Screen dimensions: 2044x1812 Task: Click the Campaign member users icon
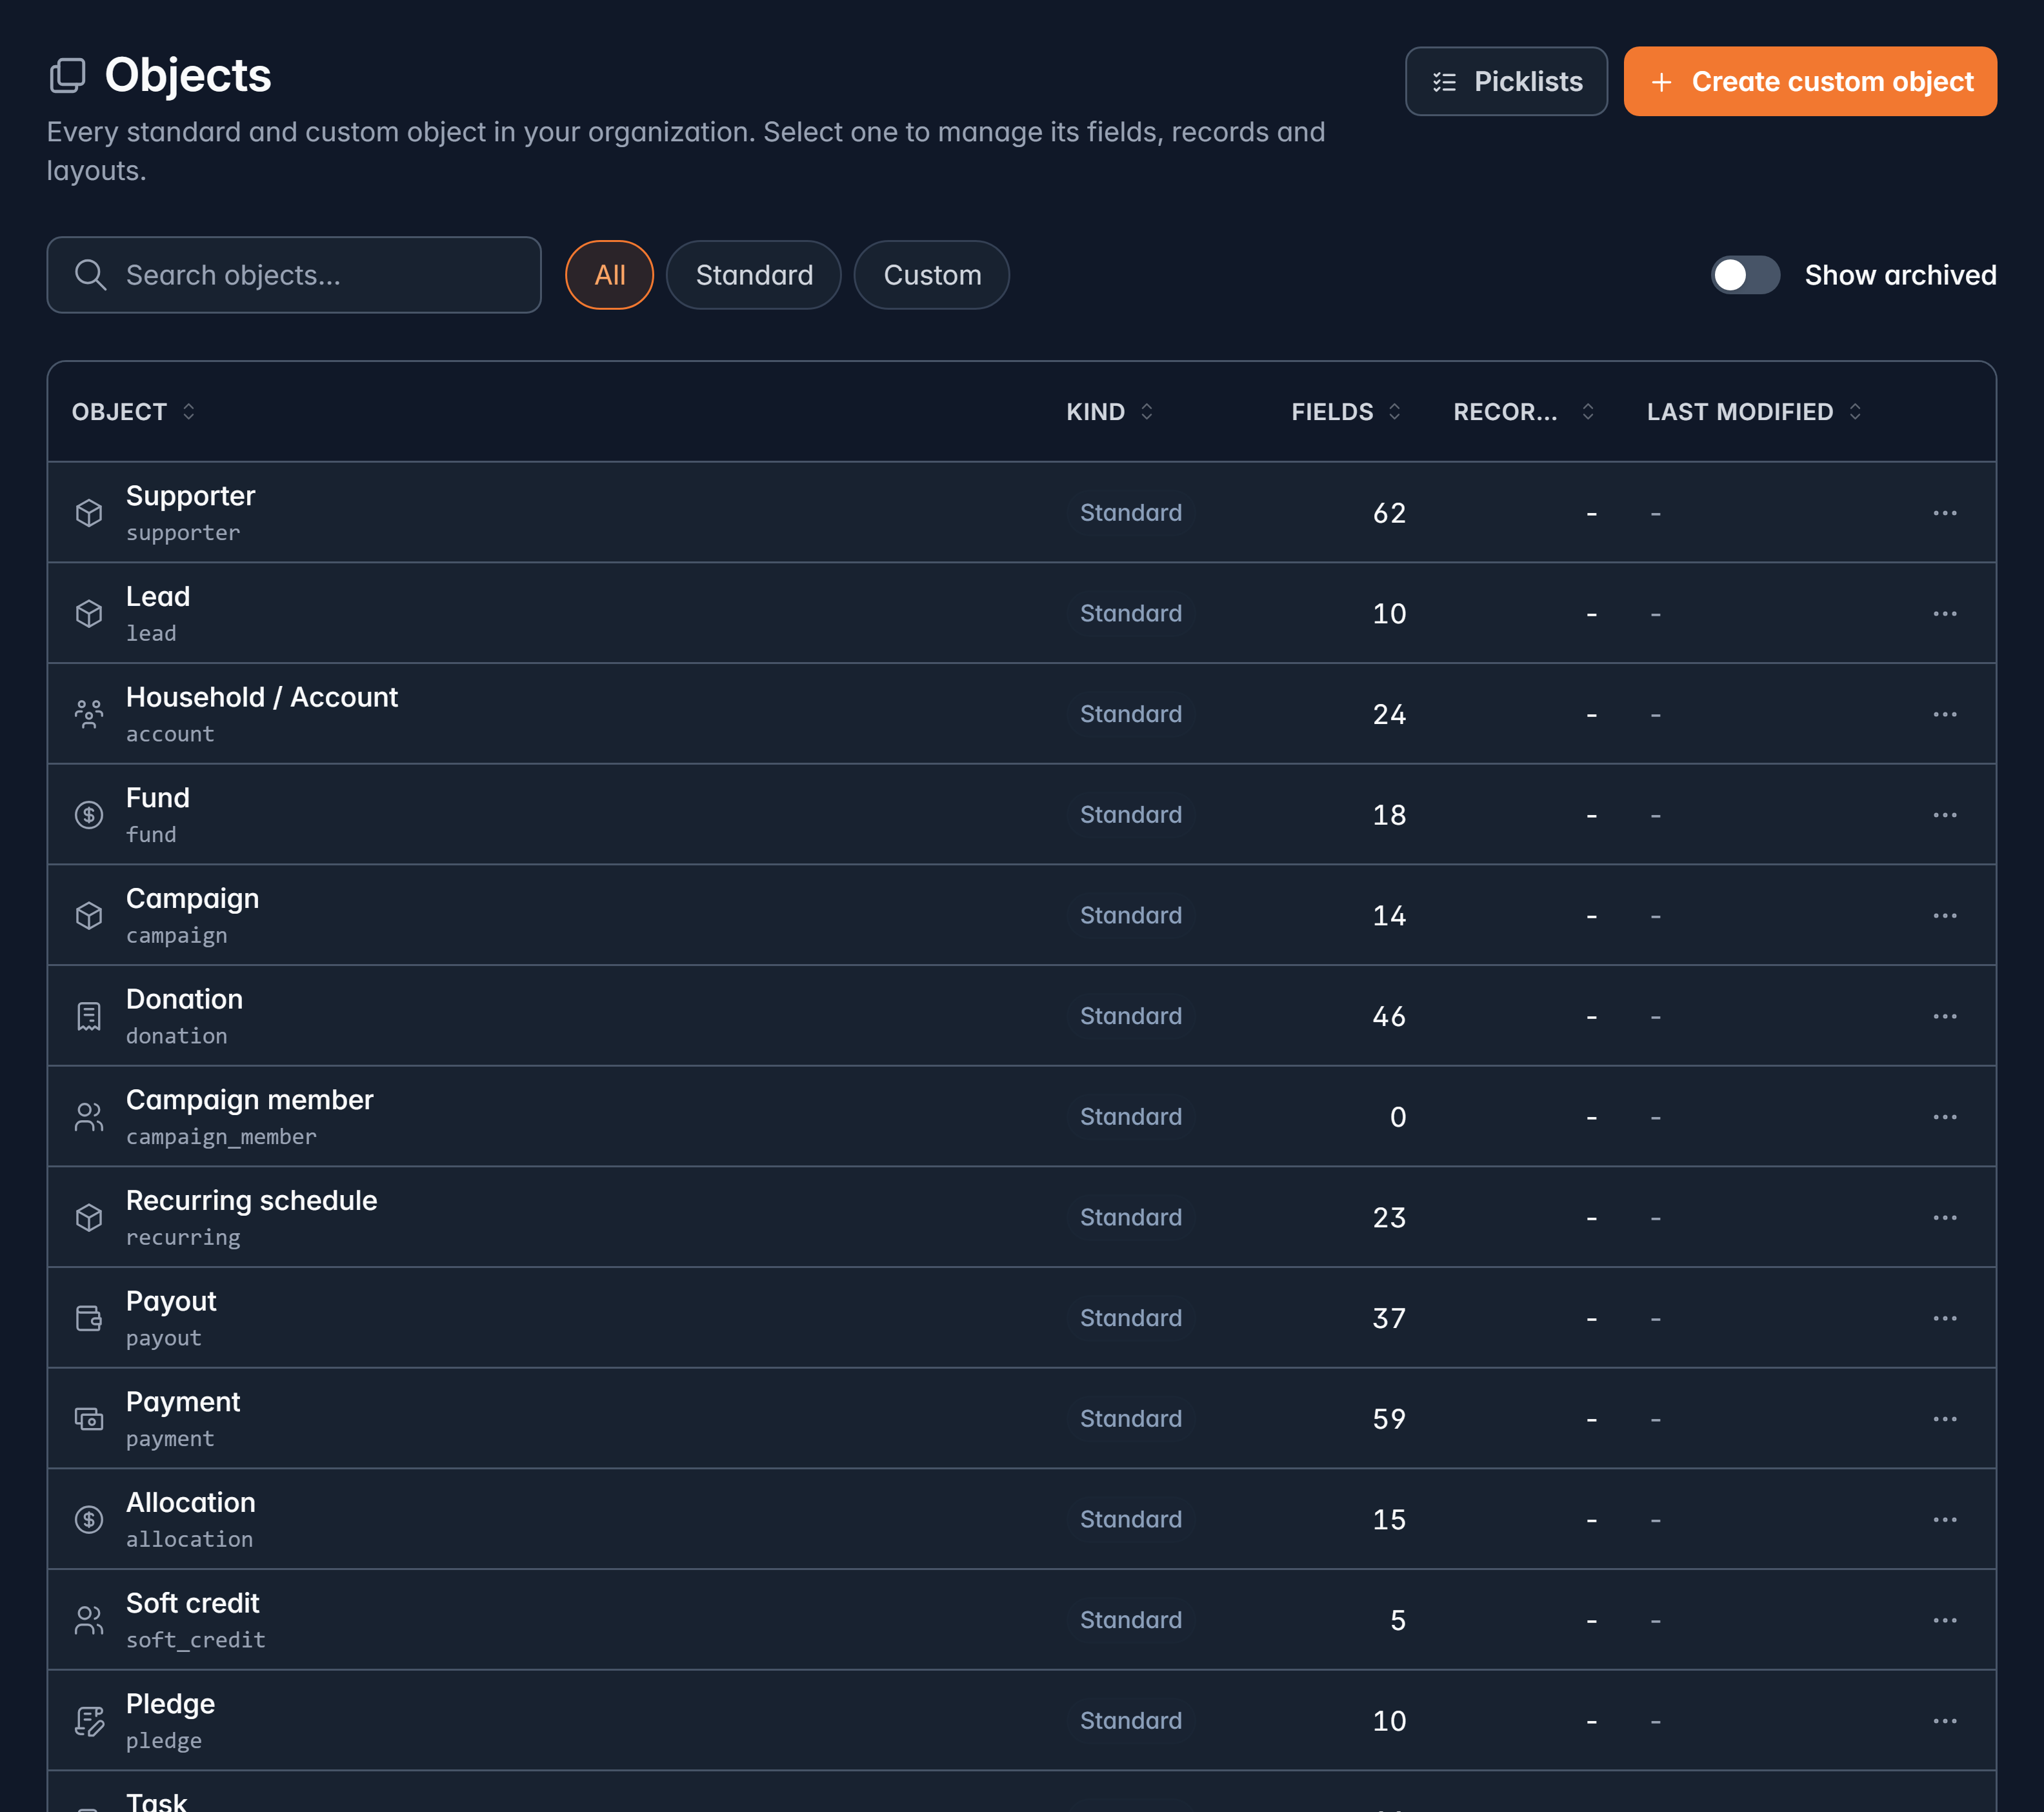[89, 1117]
